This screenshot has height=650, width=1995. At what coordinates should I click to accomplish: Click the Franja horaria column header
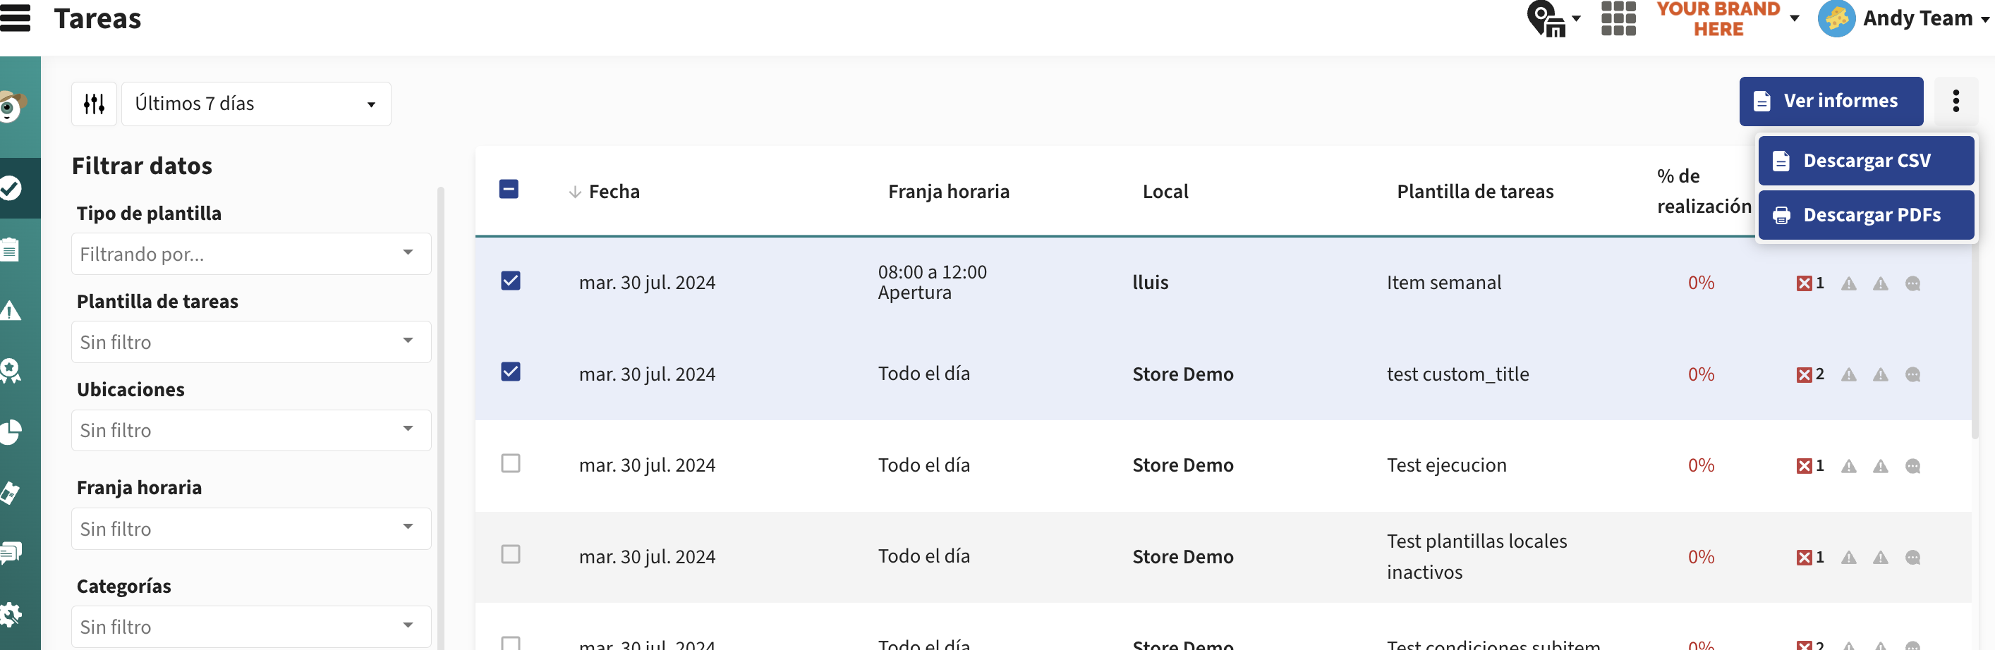pyautogui.click(x=949, y=191)
